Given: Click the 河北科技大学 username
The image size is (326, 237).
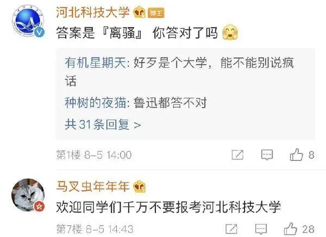Looking at the screenshot, I should click(93, 12).
